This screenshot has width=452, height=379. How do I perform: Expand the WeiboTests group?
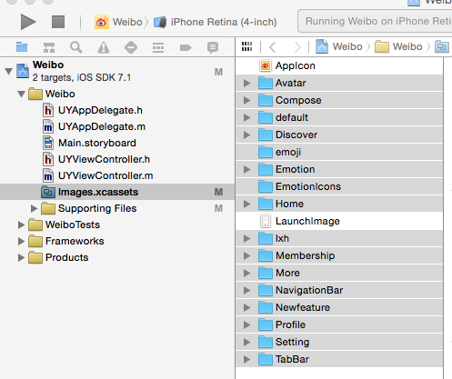tap(21, 224)
